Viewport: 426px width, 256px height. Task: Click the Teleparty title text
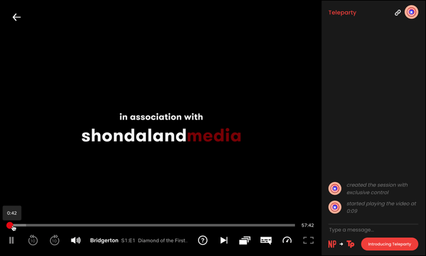coord(342,13)
